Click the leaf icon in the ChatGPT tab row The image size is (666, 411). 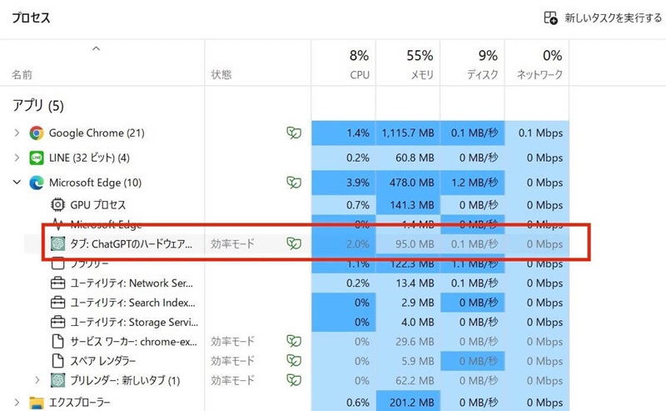(294, 243)
